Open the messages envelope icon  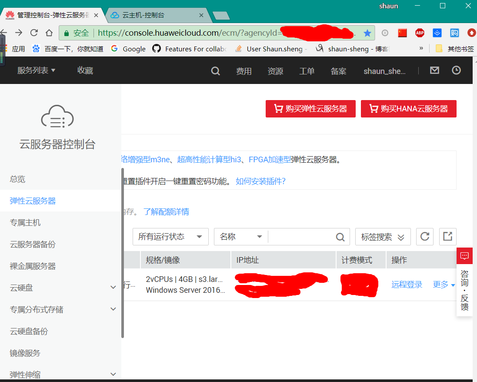pyautogui.click(x=434, y=70)
